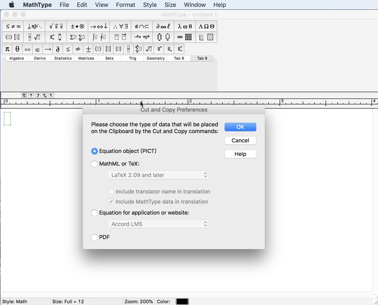This screenshot has width=378, height=305.
Task: Insert the theta symbol from the small bar
Action: (17, 49)
